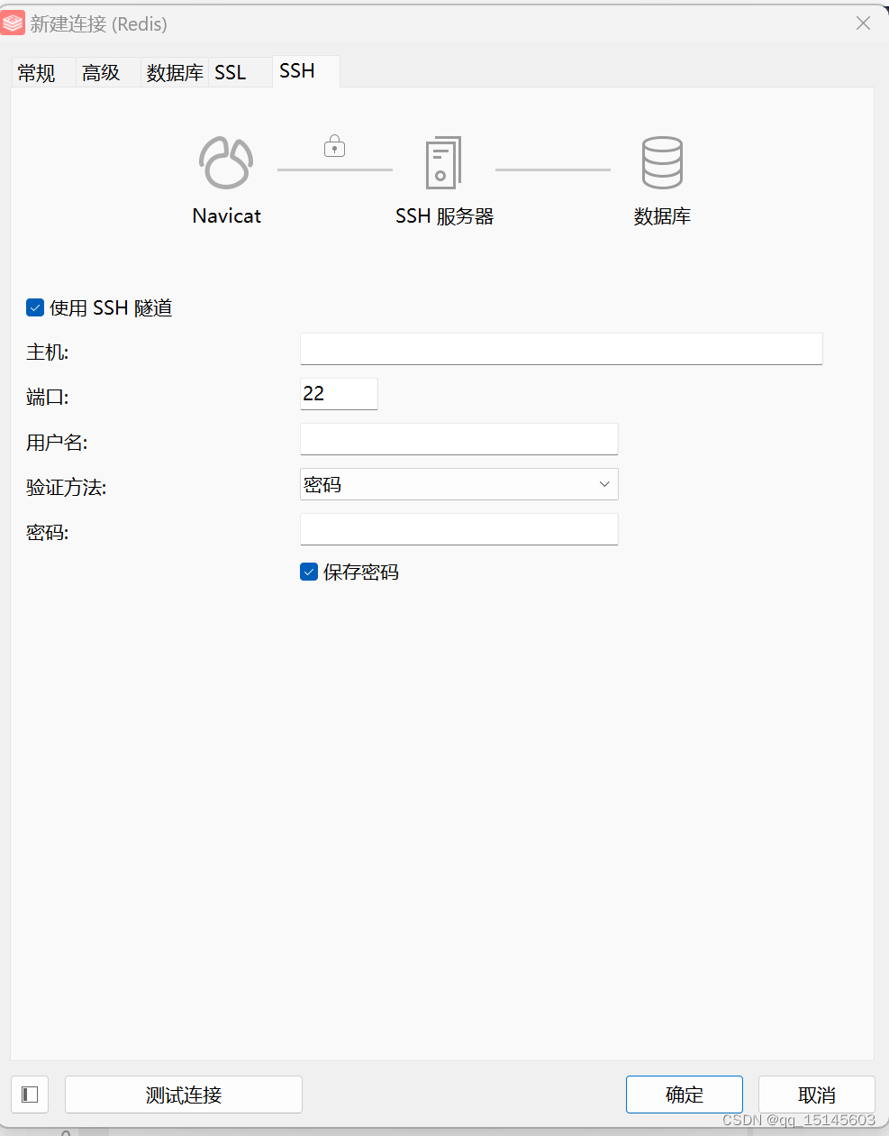Click the 端口 field showing 22
The image size is (889, 1136).
tap(339, 394)
